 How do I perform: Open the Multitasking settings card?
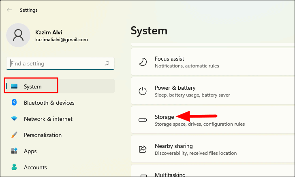213,171
